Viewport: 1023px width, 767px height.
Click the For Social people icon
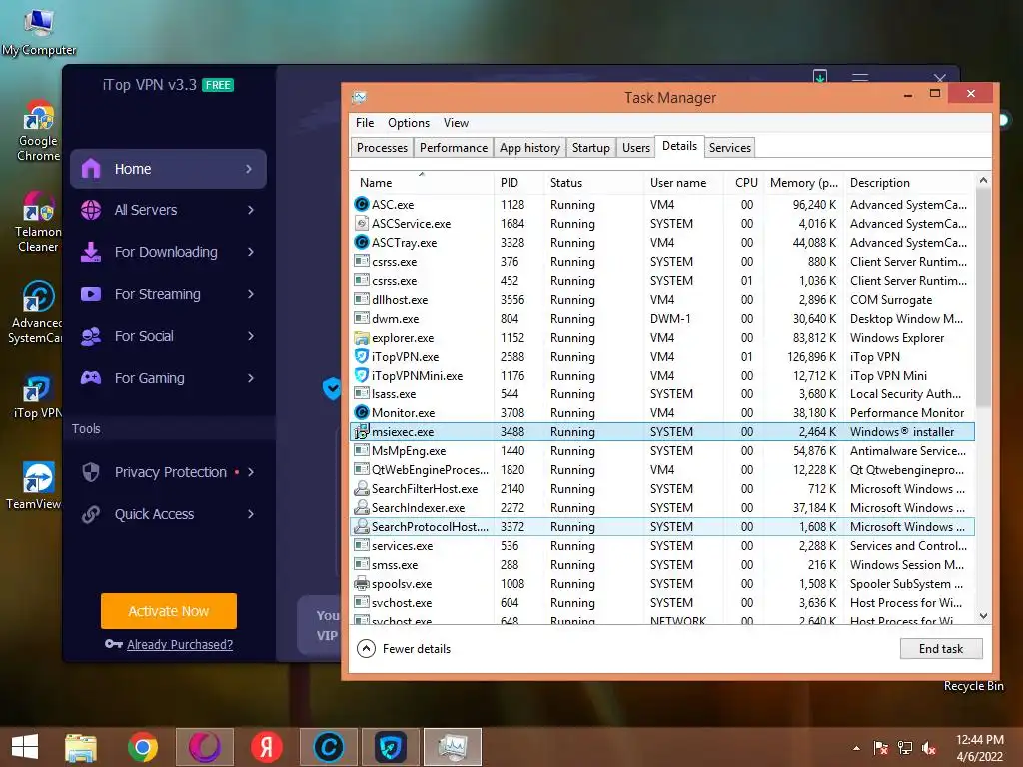(x=91, y=336)
